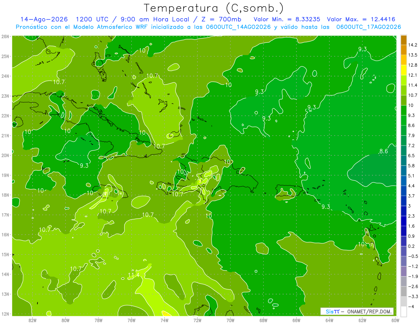
Task: Pick the purple swatch between -1.9 and -1.2
Action: pos(404,271)
